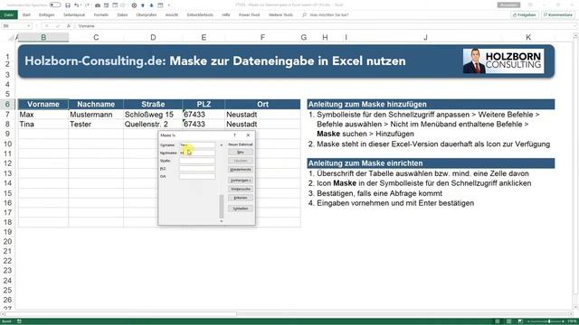Toggle the Automatisches Speichern switch
The image size is (579, 325).
point(54,5)
